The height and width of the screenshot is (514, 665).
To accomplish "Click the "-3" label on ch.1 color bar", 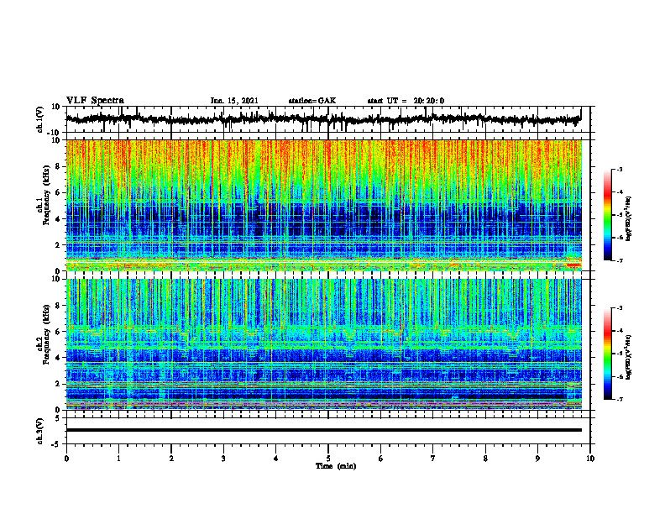I will pyautogui.click(x=620, y=170).
